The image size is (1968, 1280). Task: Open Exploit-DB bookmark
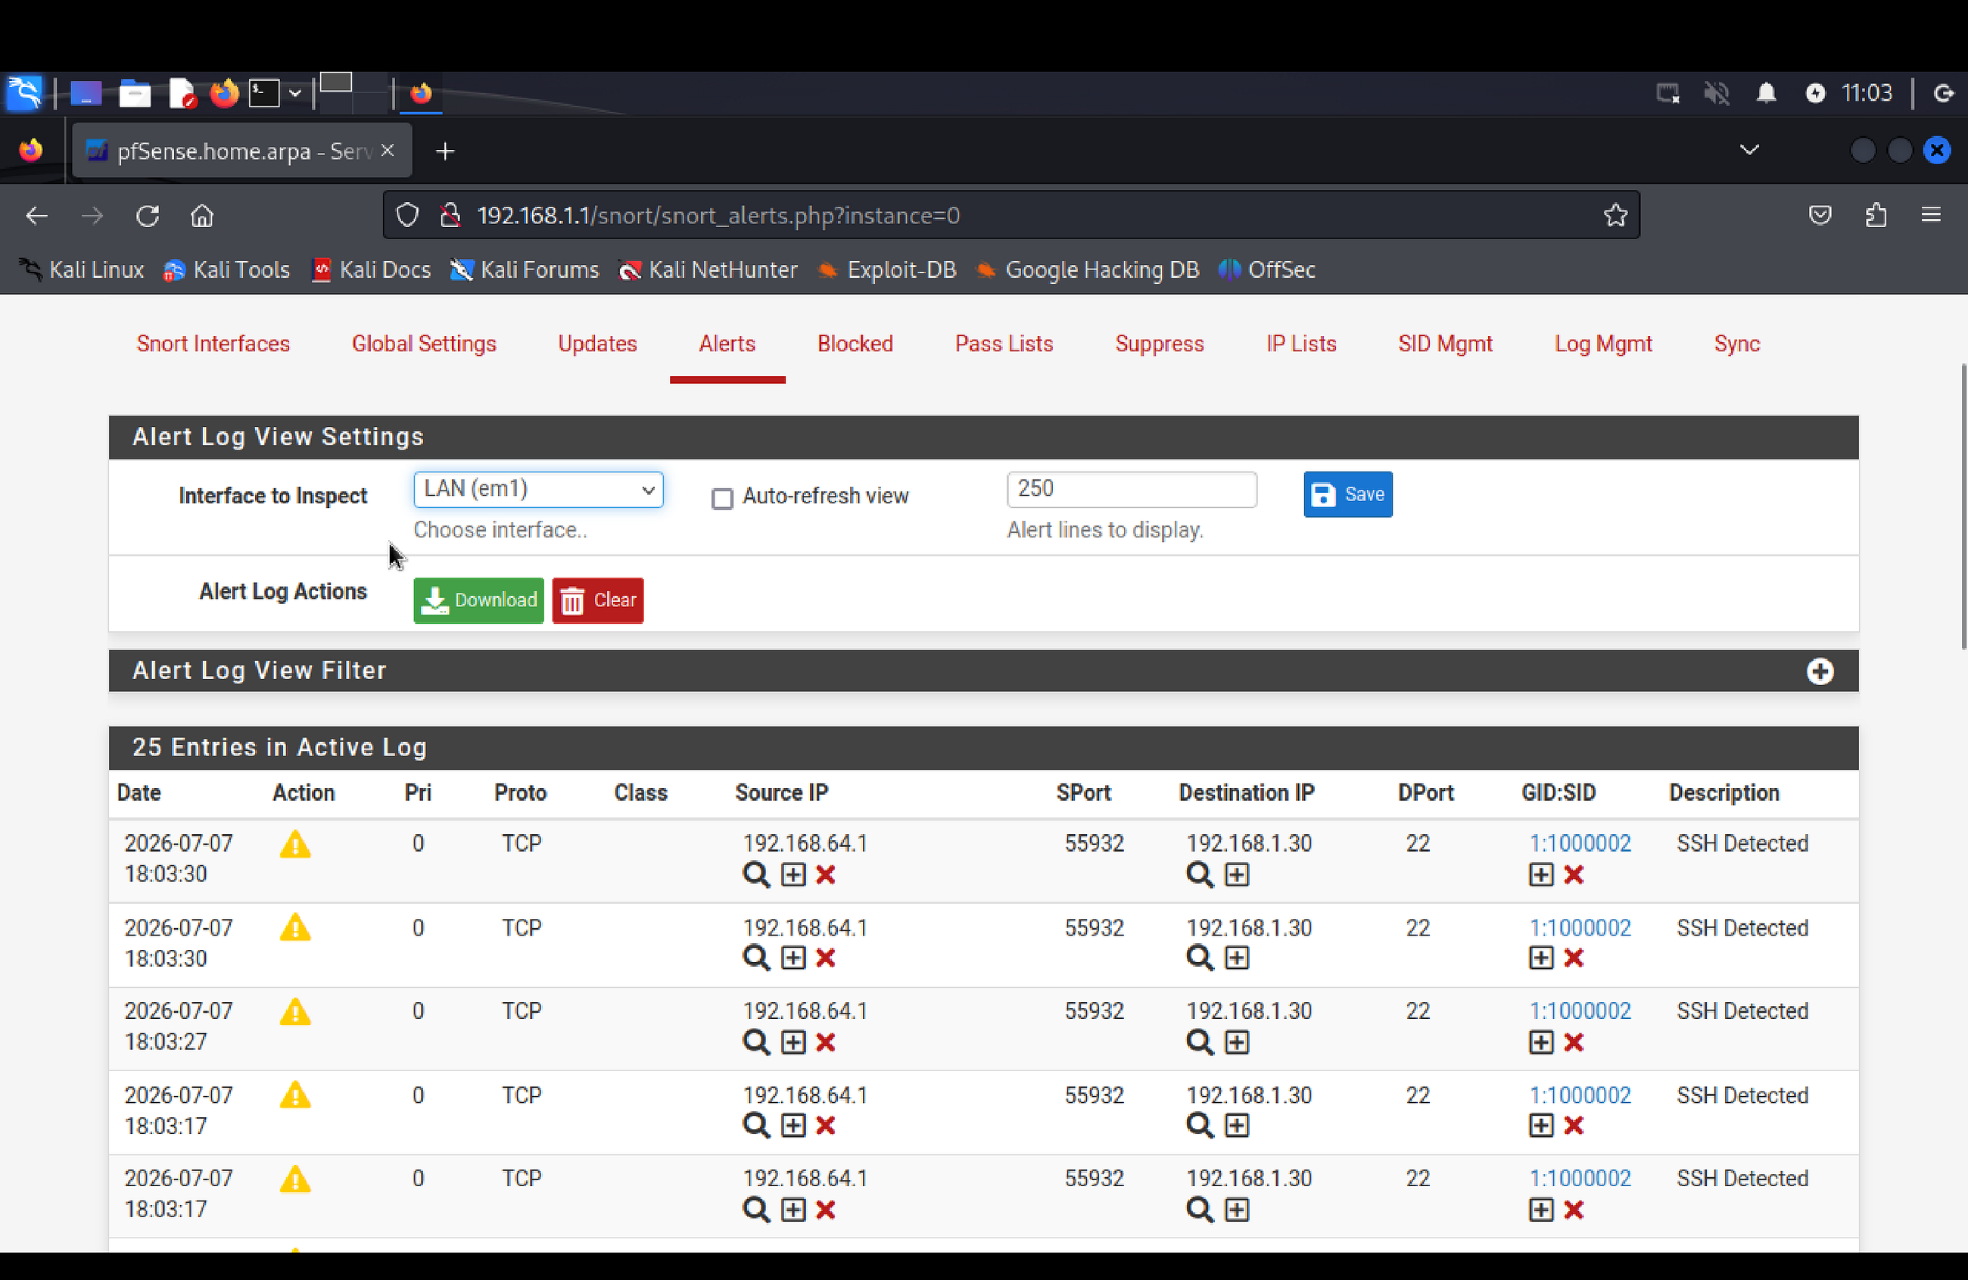point(886,270)
